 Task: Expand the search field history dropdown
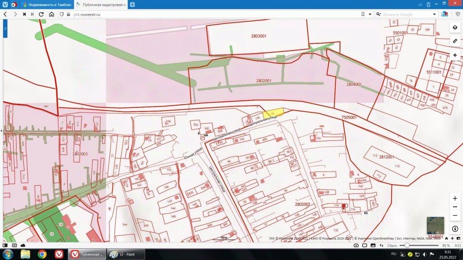point(435,14)
